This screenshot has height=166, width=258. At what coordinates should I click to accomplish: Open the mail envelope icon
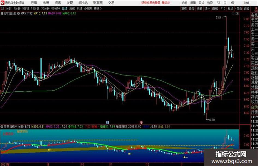click(233, 3)
